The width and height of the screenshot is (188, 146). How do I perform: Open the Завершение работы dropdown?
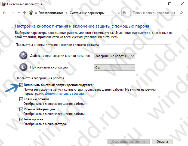pos(115,56)
